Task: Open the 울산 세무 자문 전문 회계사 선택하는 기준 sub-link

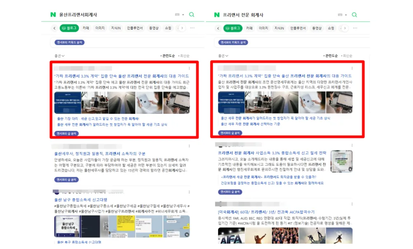Action: pyautogui.click(x=250, y=124)
